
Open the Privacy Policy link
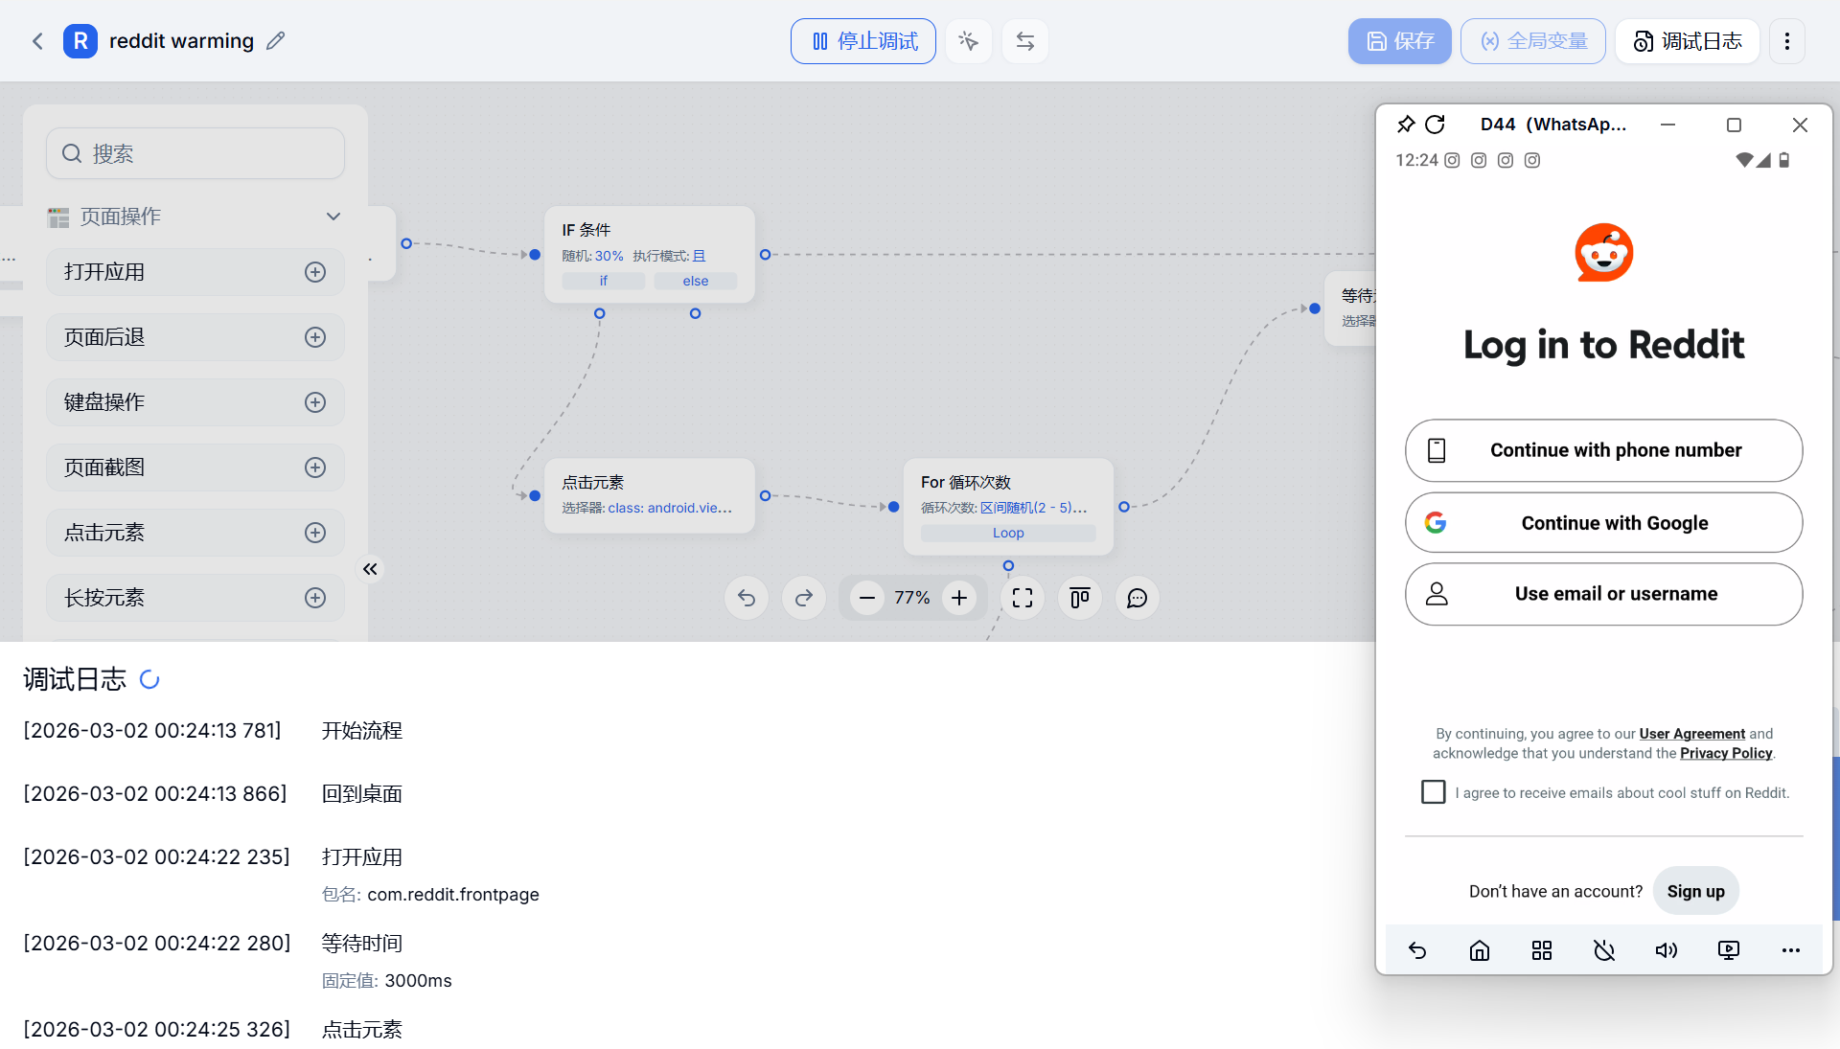(1726, 753)
